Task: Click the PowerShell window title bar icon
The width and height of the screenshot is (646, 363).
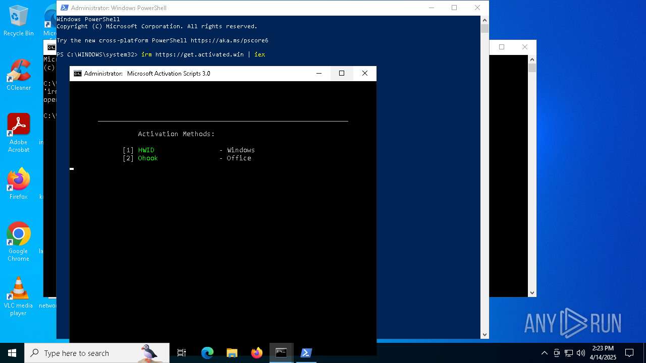Action: [x=65, y=8]
